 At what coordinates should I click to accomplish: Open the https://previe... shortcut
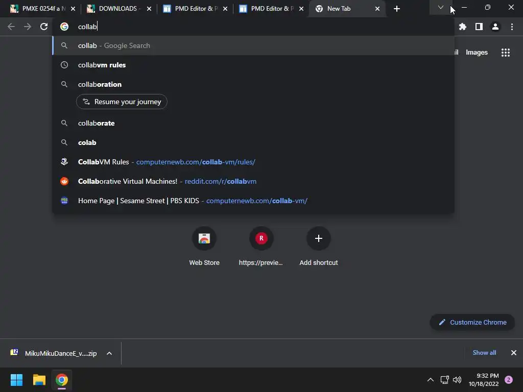[x=261, y=247]
